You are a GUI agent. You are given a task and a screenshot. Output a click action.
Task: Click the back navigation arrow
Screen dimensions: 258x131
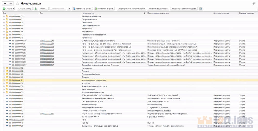coord(5,3)
